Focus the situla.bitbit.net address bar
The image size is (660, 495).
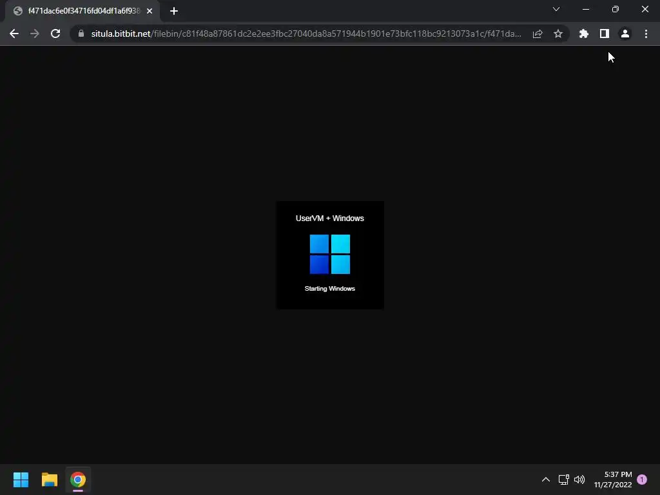(306, 34)
